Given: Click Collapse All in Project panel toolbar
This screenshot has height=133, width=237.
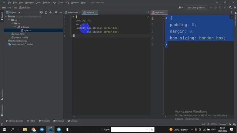Looking at the screenshot, I should pyautogui.click(x=50, y=12).
